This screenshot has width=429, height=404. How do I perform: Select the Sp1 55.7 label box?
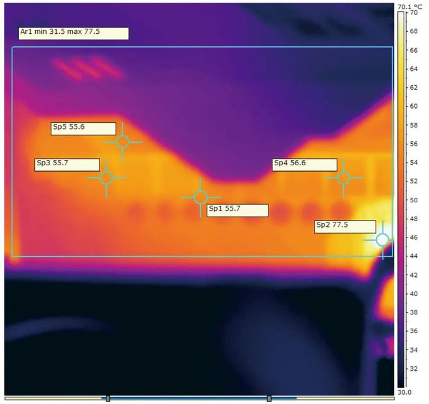pyautogui.click(x=237, y=210)
